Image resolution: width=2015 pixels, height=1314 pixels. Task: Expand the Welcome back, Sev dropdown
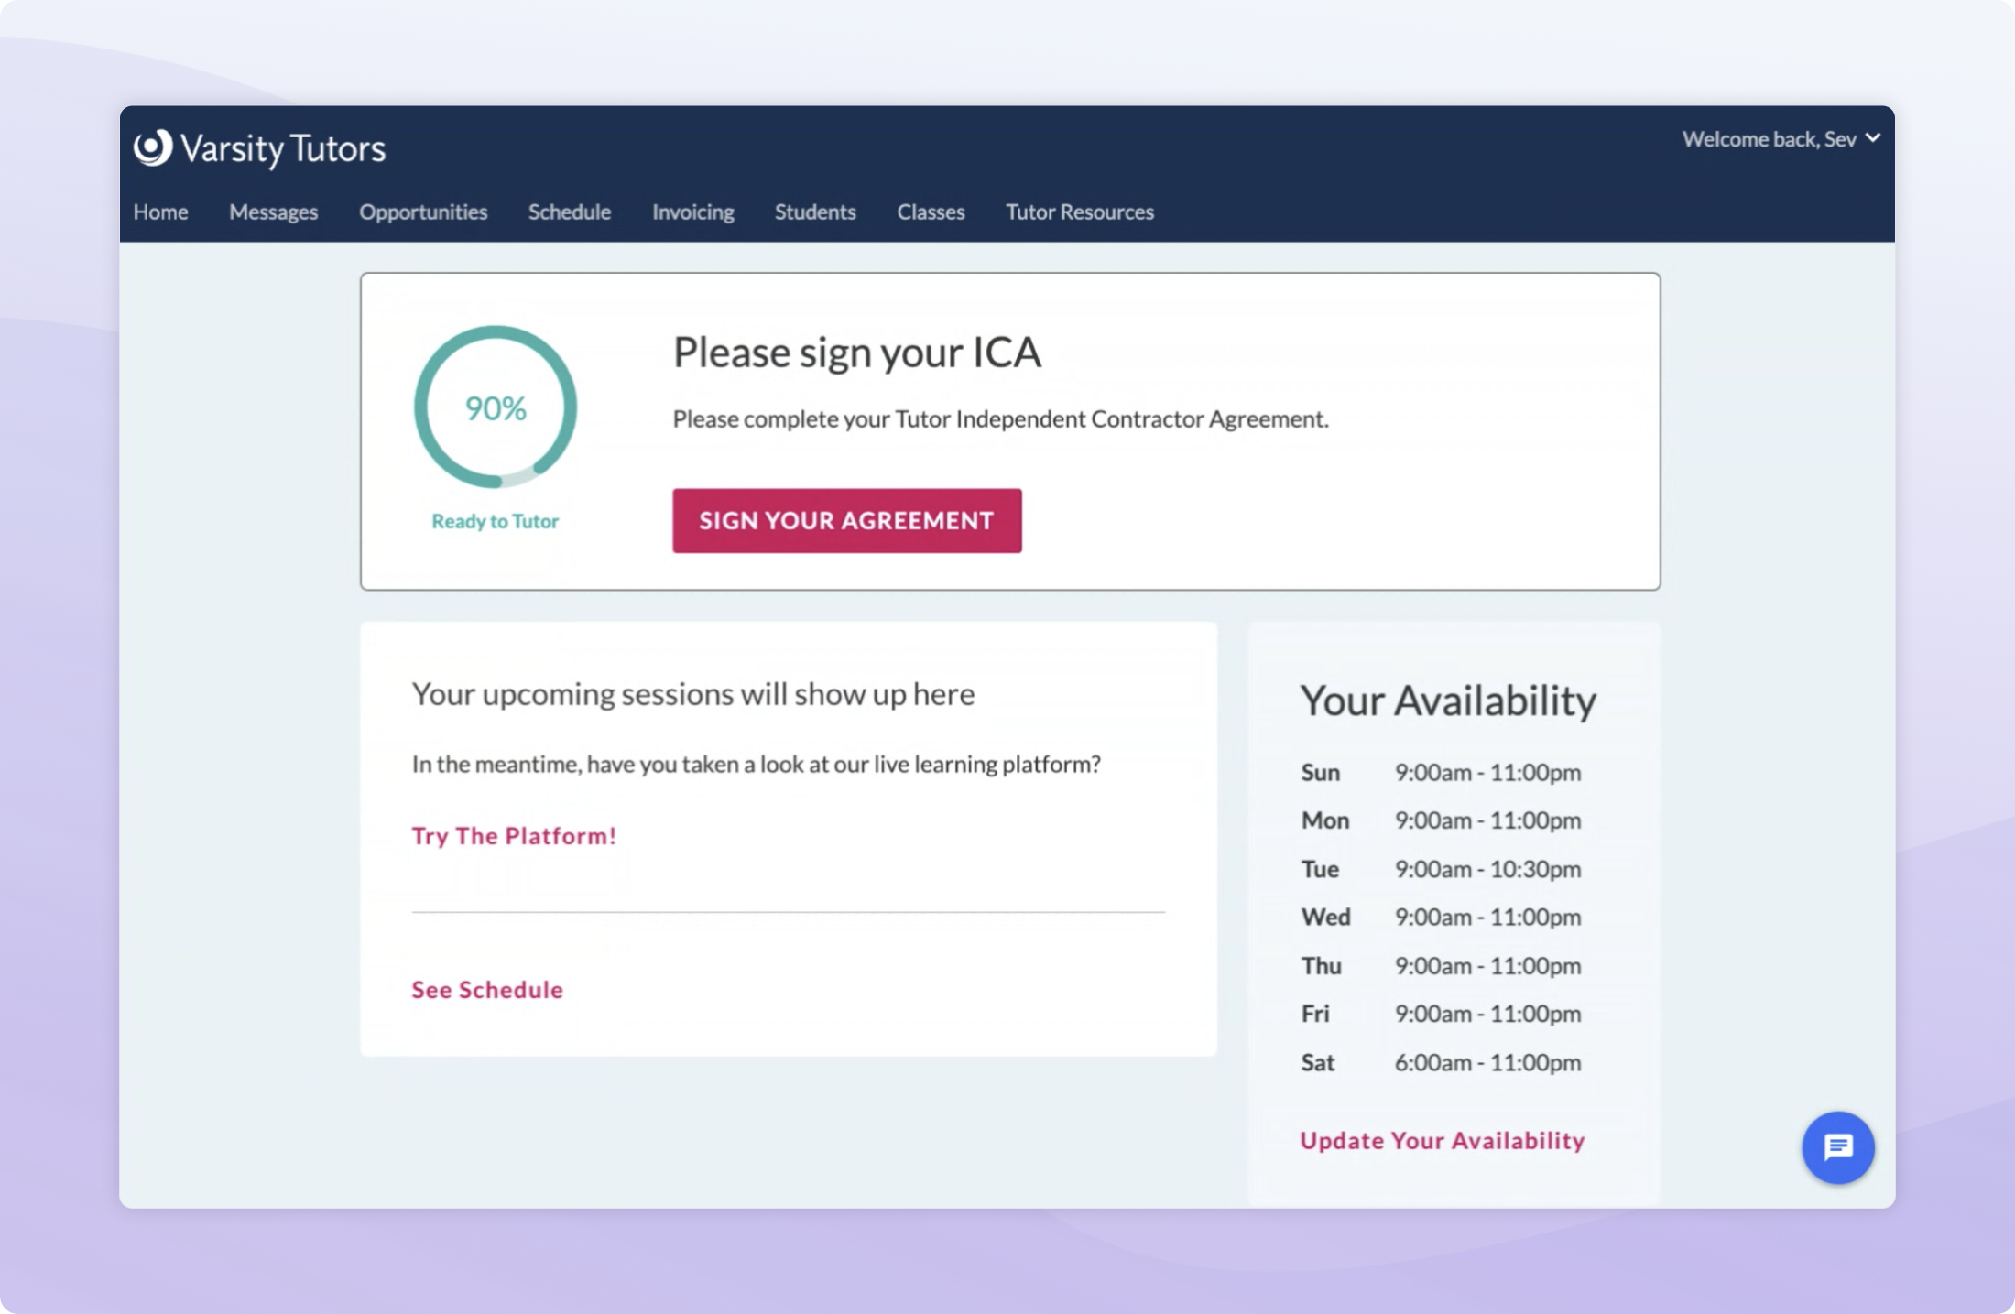click(x=1780, y=139)
